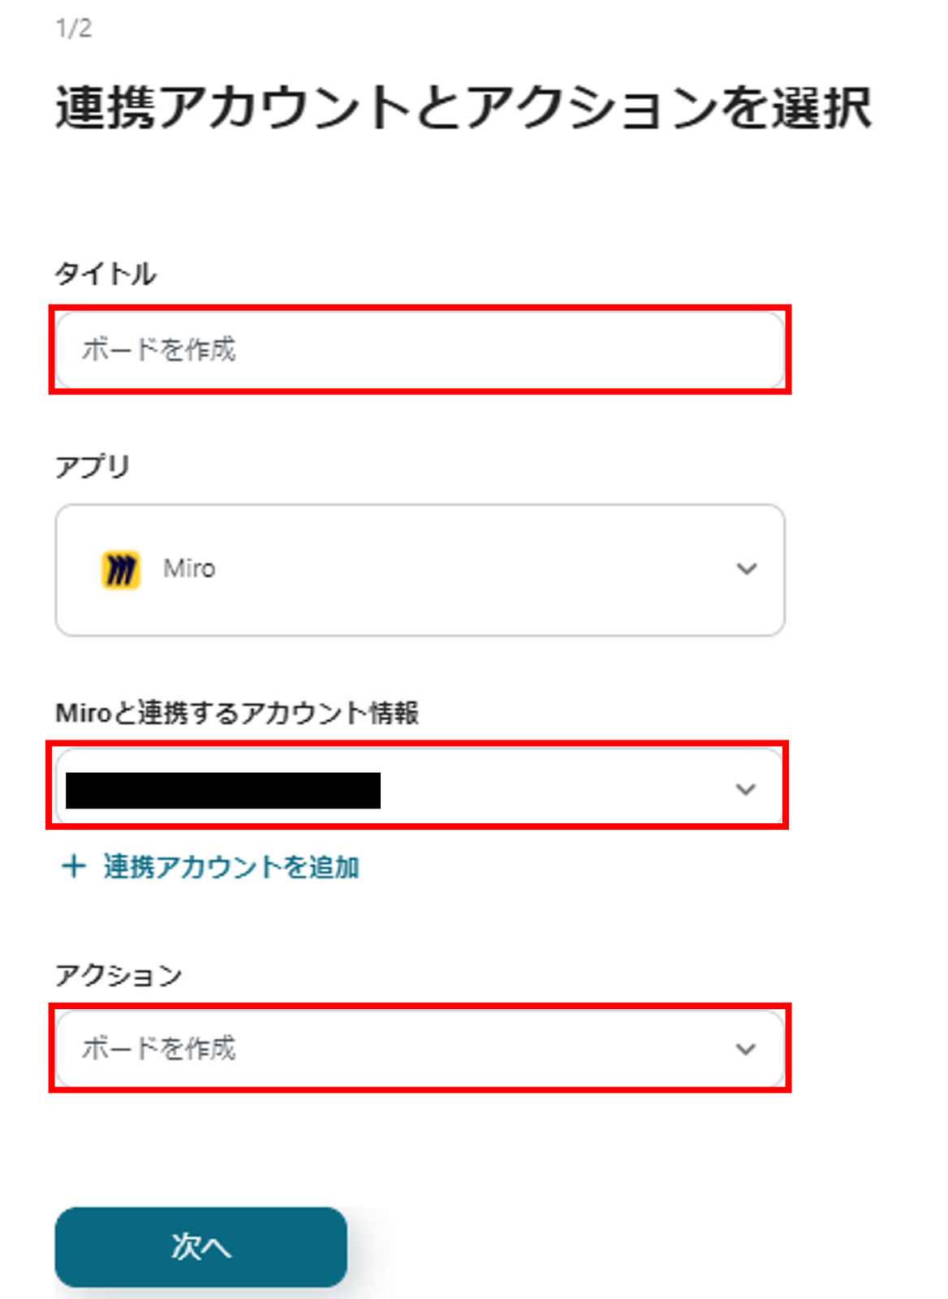Click the Miroと連携するアカウント情報 label
The width and height of the screenshot is (948, 1299).
pos(237,713)
